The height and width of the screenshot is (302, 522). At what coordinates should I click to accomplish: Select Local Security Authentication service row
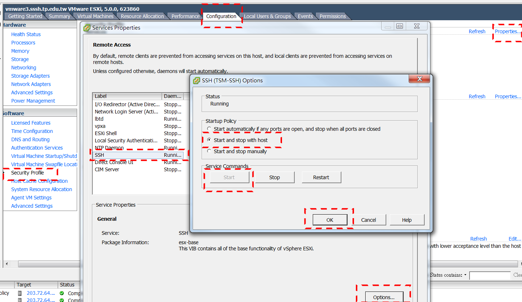tap(138, 141)
